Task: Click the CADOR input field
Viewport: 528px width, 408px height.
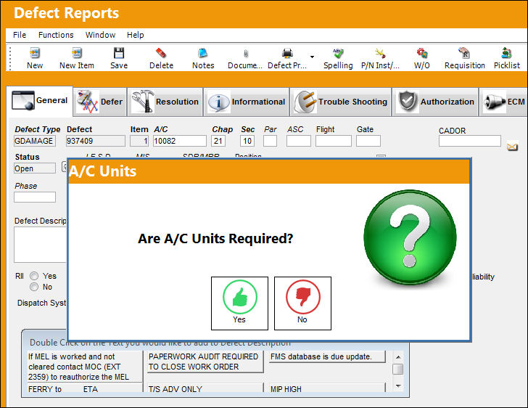Action: click(470, 141)
